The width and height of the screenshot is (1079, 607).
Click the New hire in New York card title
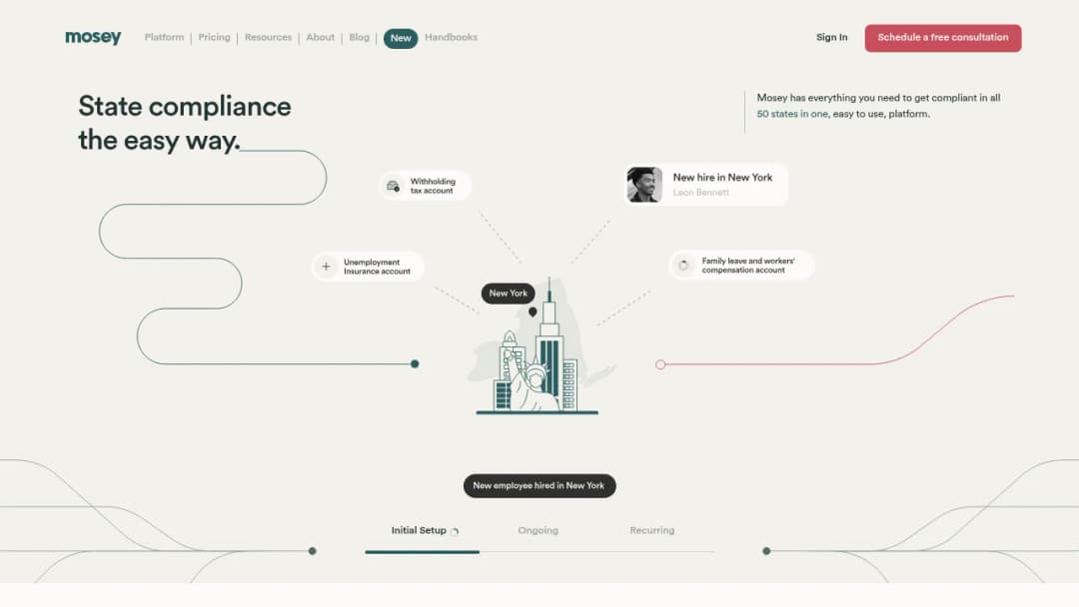722,178
